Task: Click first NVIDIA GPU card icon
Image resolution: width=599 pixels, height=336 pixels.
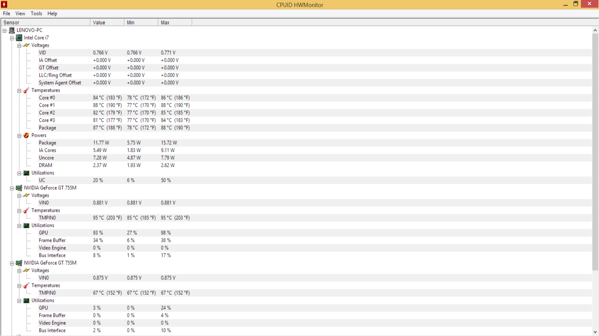Action: tap(19, 188)
